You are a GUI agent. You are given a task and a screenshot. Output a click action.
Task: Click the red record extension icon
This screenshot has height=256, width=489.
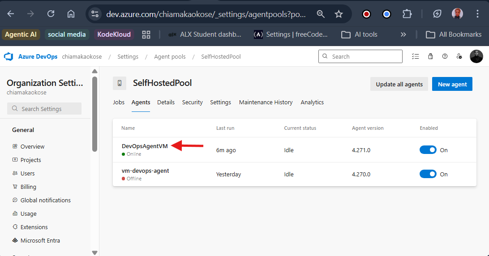(x=366, y=14)
